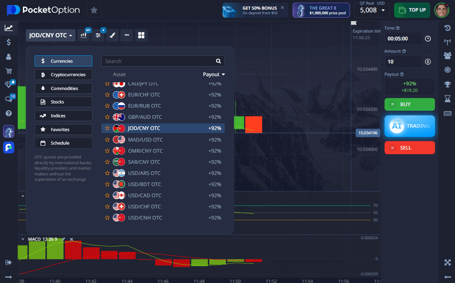Viewport: 455px width, 283px height.
Task: Switch to the Cryptocurrencies category
Action: [x=64, y=75]
